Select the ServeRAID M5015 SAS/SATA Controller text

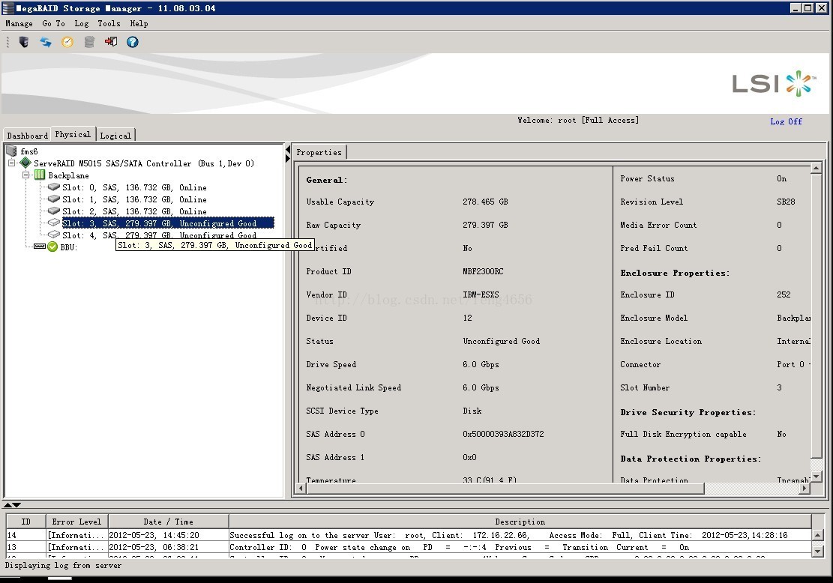click(144, 163)
